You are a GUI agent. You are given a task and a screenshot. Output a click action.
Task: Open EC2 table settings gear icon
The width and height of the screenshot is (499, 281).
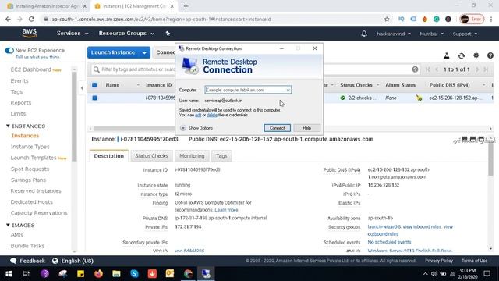tap(476, 55)
